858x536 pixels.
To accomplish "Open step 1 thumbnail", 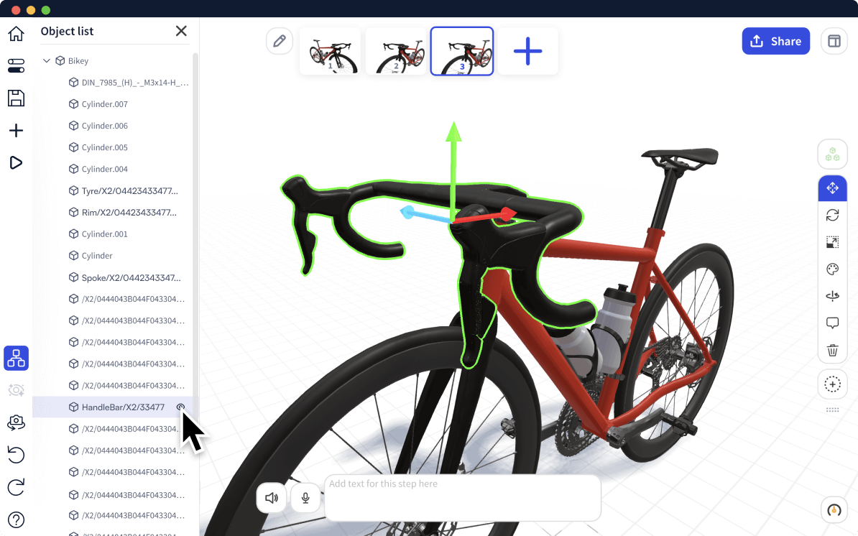I will pos(330,52).
